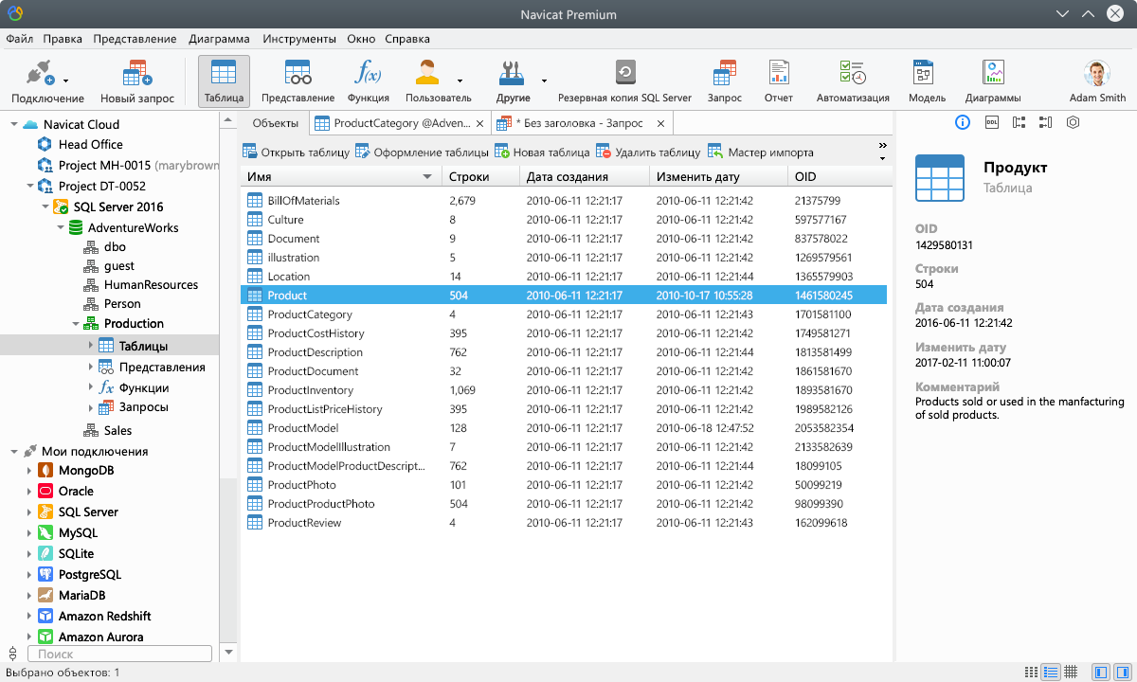Select the HumanResources schema
The height and width of the screenshot is (682, 1137).
[x=151, y=284]
